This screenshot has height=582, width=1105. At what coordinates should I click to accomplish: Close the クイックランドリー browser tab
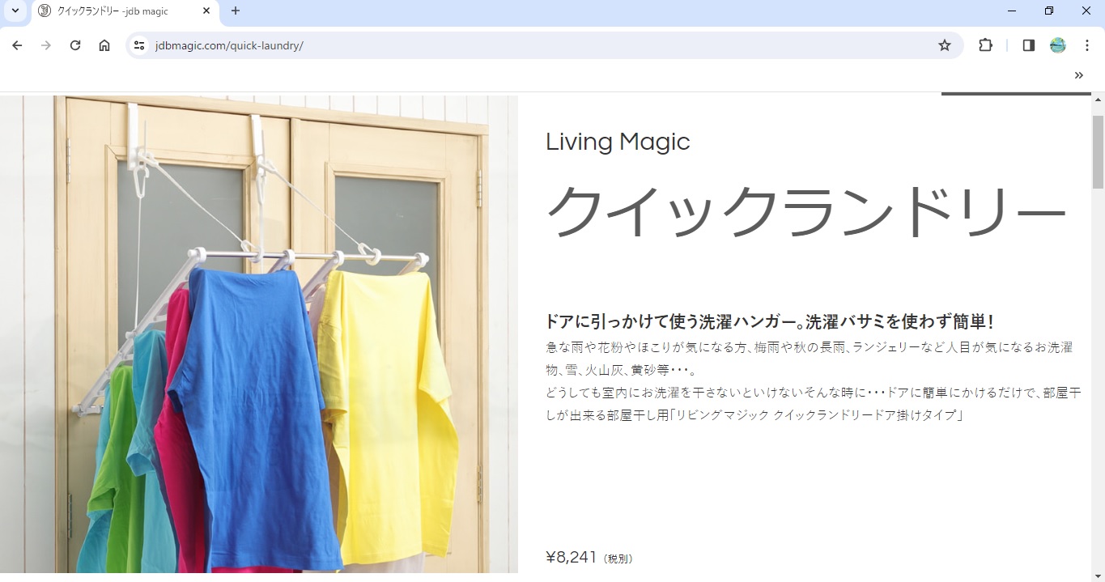coord(206,11)
